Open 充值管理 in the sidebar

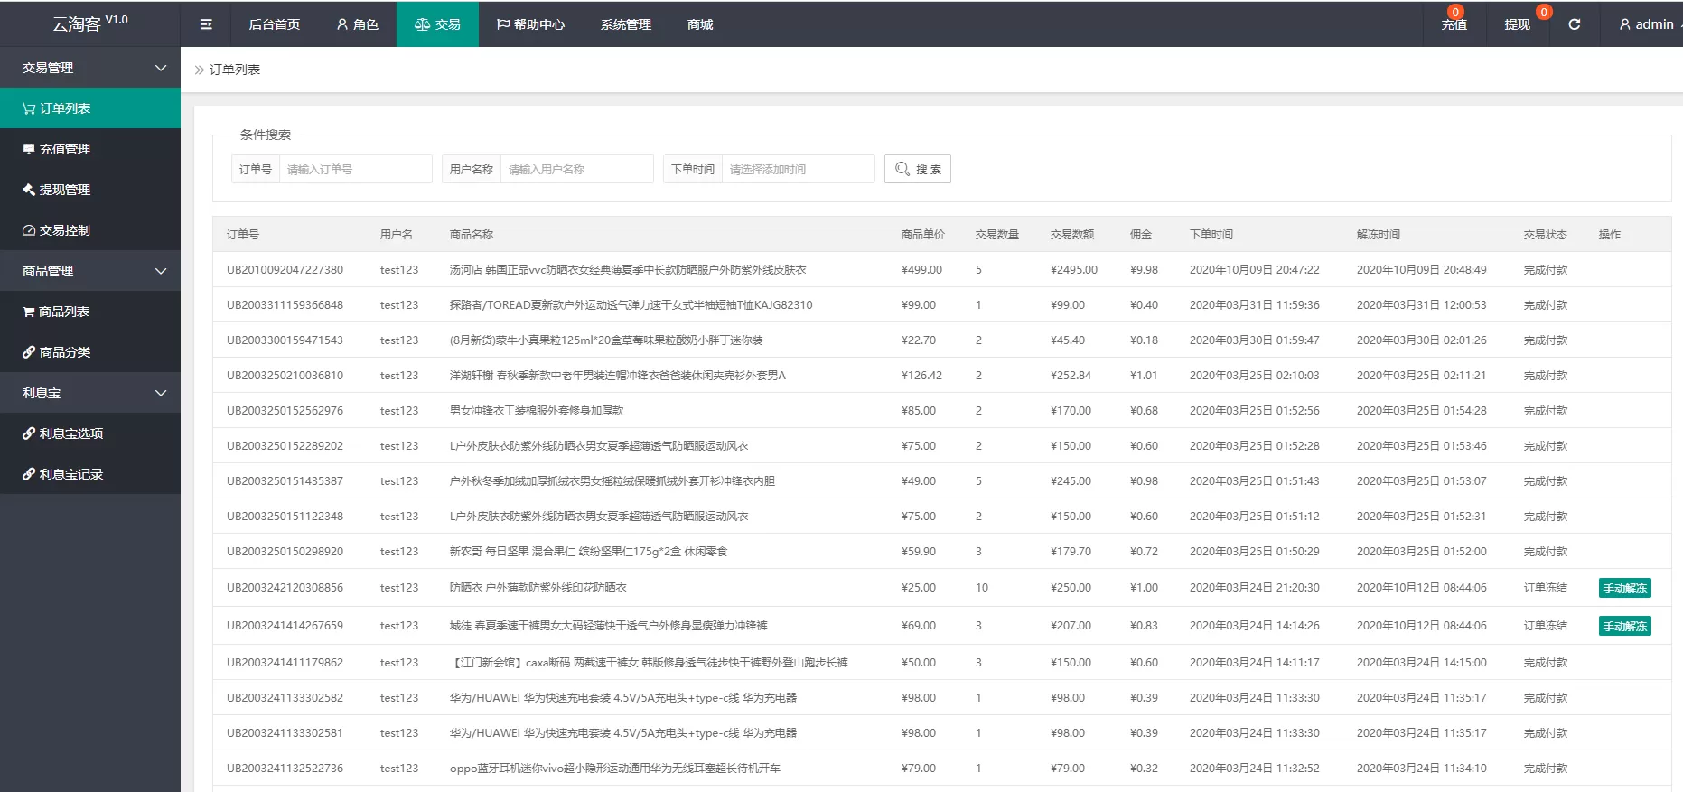pyautogui.click(x=90, y=149)
